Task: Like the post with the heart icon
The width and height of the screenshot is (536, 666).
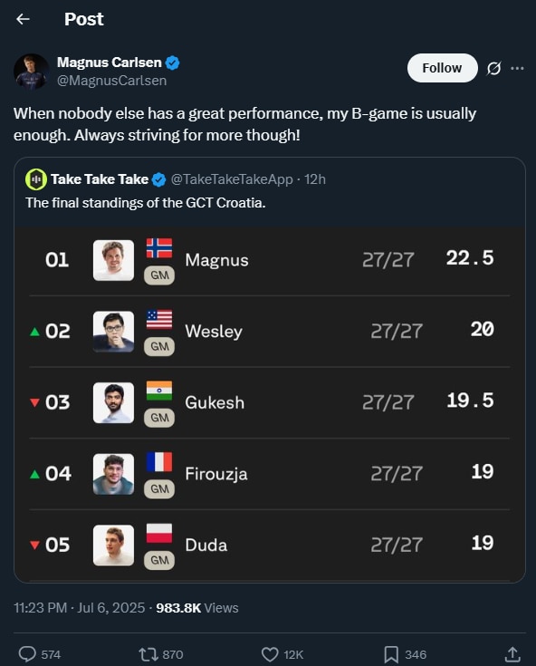Action: coord(270,654)
